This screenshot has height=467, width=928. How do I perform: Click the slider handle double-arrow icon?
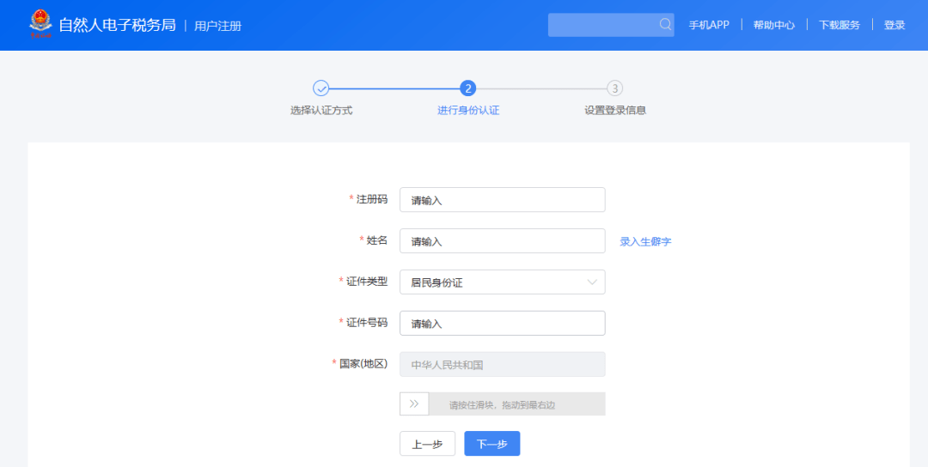(414, 403)
